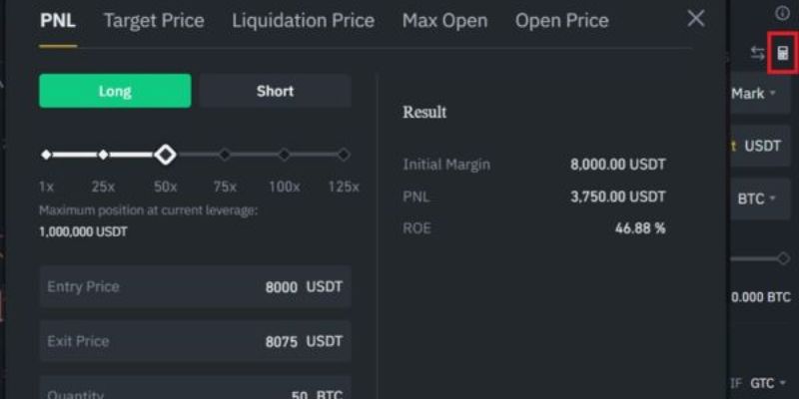Screen dimensions: 799x399
Task: Close the calculator dialog with the X
Action: pos(696,19)
